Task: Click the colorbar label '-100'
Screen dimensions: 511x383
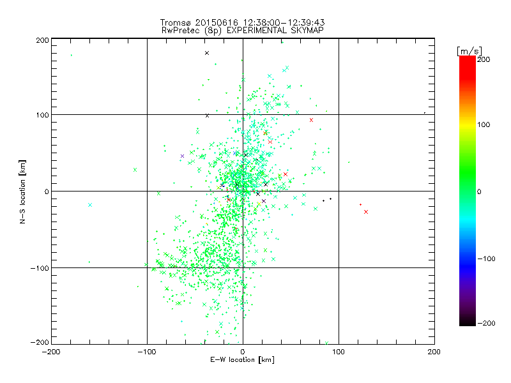Action: (x=486, y=259)
